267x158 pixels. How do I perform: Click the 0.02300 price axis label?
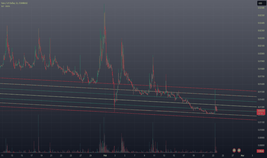pyautogui.click(x=261, y=30)
